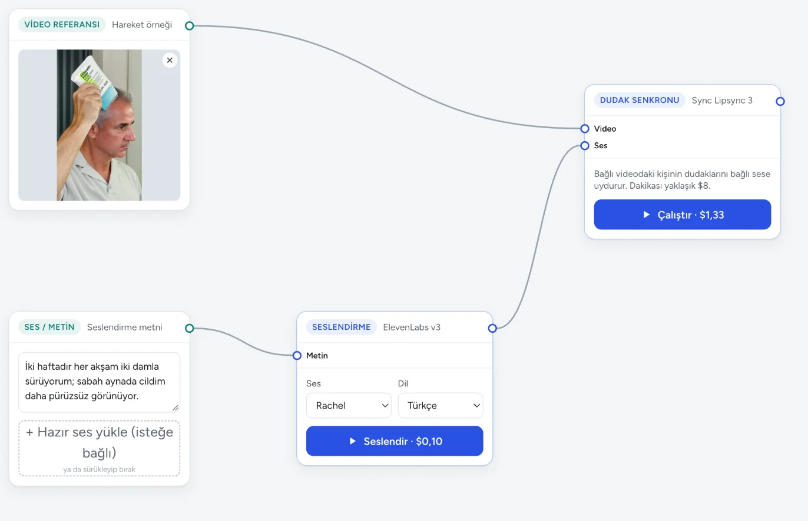Run lipsync with Çalıştır · $1,33 button

683,215
